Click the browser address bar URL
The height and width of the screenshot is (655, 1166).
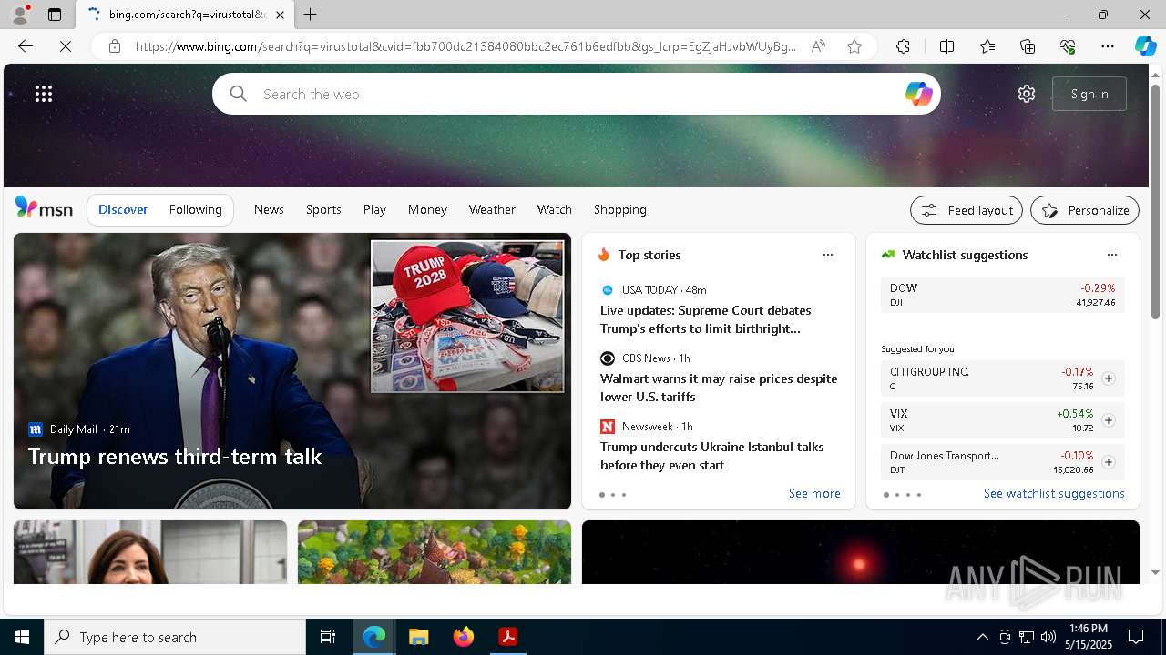click(466, 46)
